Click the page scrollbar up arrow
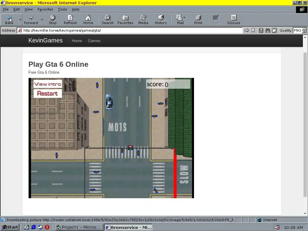Viewport: 308px width, 231px height. point(305,37)
